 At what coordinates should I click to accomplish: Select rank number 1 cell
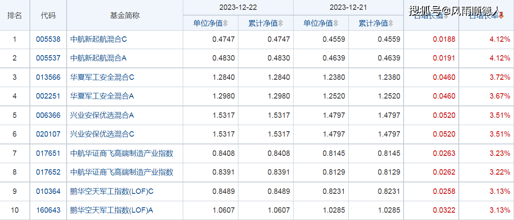click(15, 40)
